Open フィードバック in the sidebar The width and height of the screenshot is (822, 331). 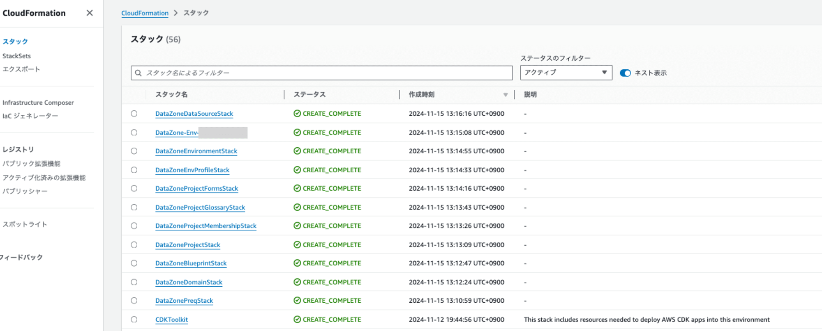21,258
